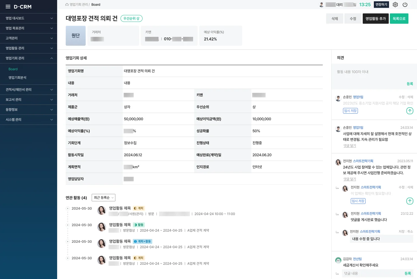Expand 영업 목표관리 menu
This screenshot has height=279, width=417.
[x=29, y=28]
